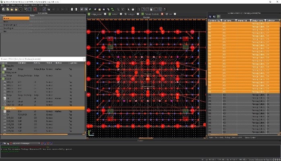Switch to the Package Substrate design tab
The image size is (281, 161).
pyautogui.click(x=152, y=14)
